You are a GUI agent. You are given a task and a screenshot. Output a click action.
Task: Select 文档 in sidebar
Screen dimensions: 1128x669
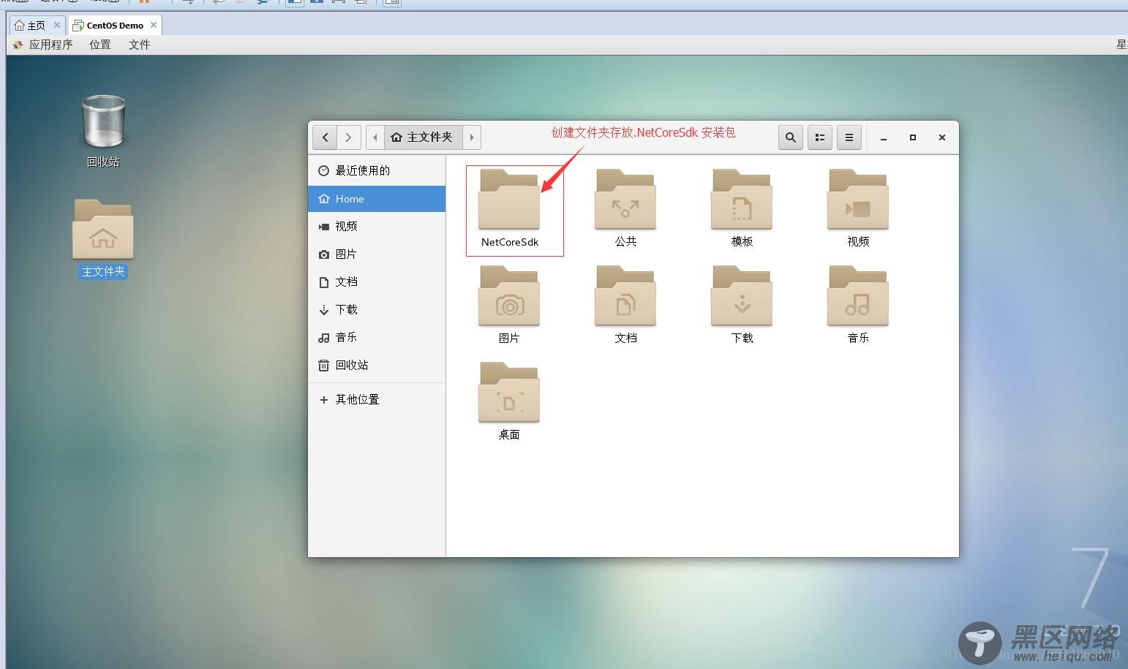[x=377, y=281]
